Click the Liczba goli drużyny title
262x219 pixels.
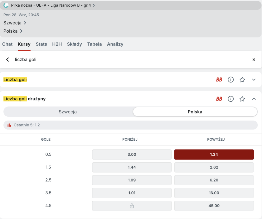[x=24, y=99]
